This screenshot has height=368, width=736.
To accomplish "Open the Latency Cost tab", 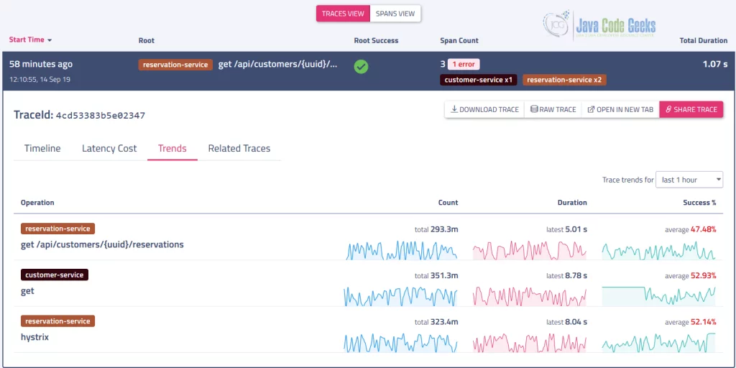I will (x=109, y=149).
